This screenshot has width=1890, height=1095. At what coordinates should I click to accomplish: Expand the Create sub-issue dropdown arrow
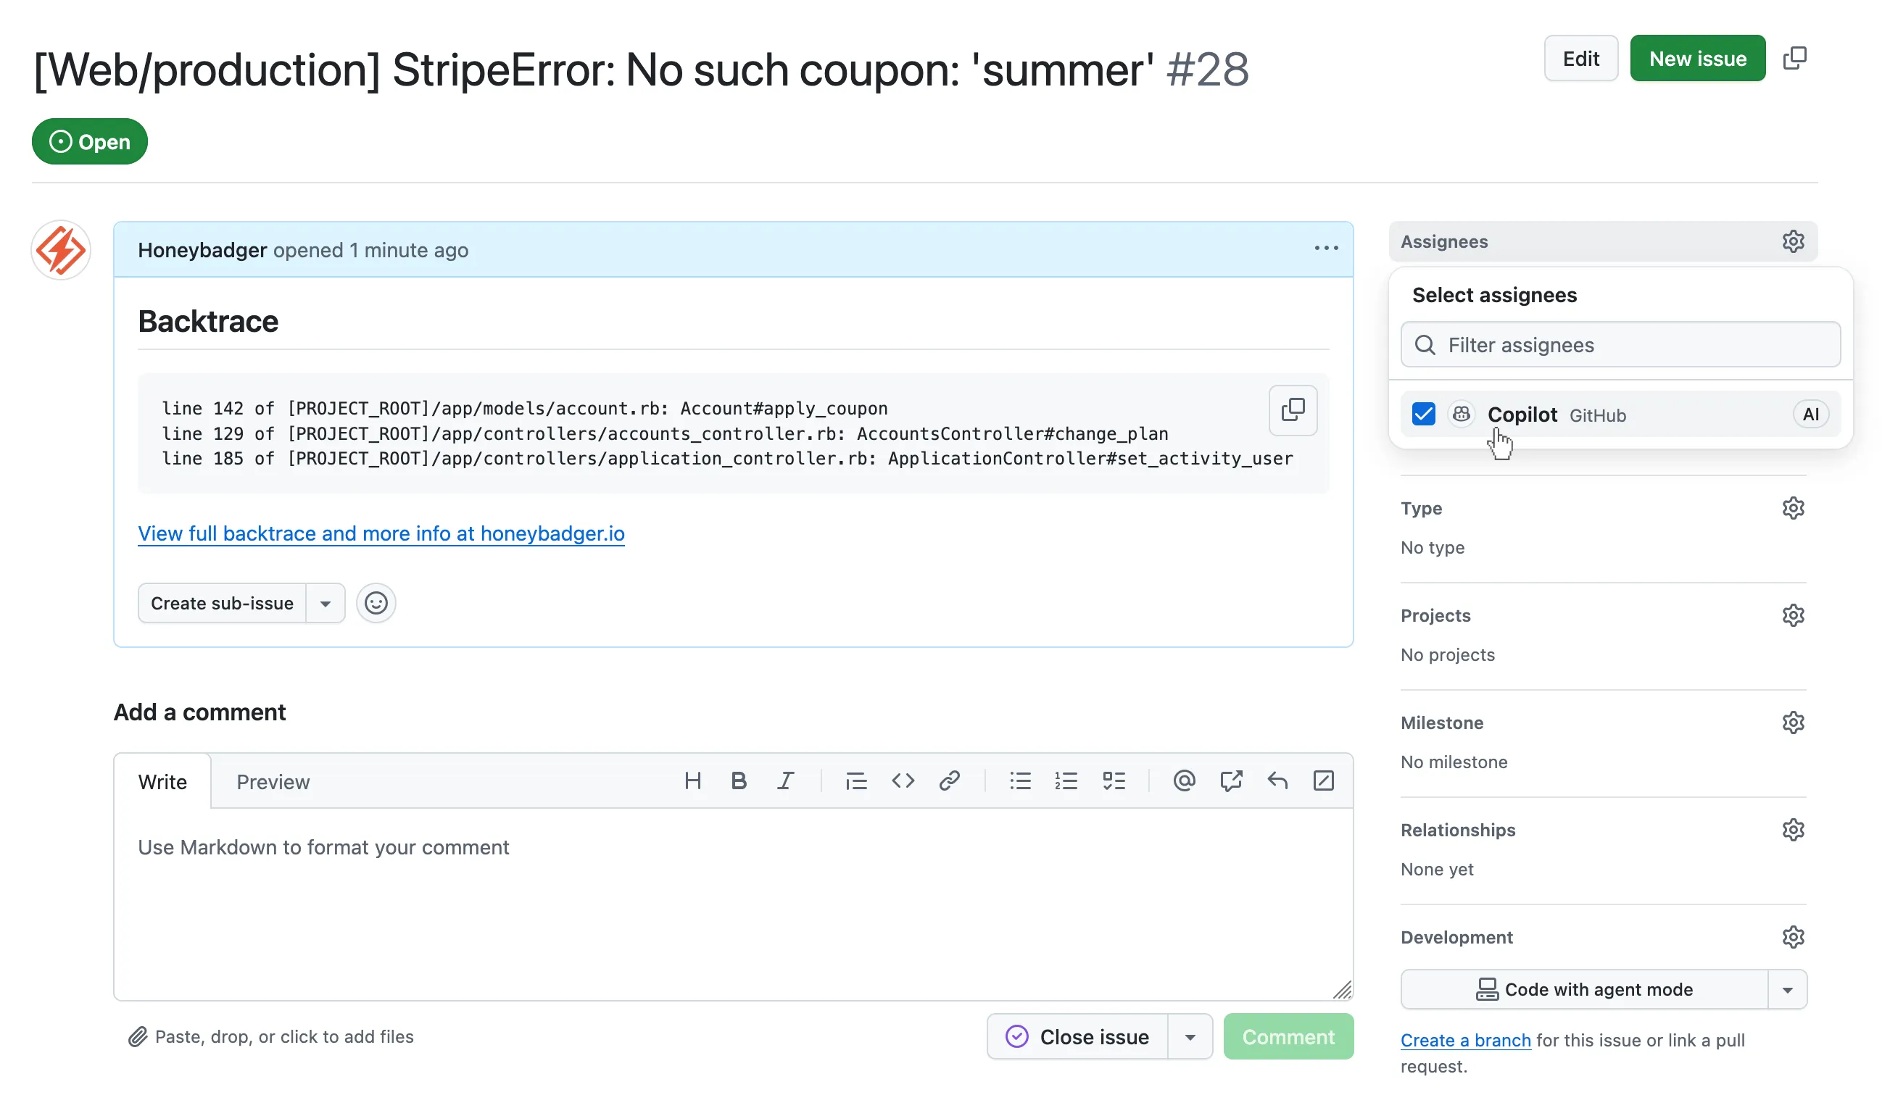[326, 603]
